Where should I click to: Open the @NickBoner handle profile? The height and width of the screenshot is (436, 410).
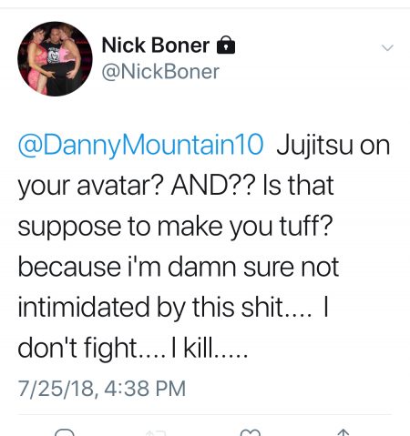point(160,72)
